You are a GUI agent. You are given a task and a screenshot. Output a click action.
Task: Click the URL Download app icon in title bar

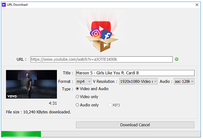[x=4, y=5]
